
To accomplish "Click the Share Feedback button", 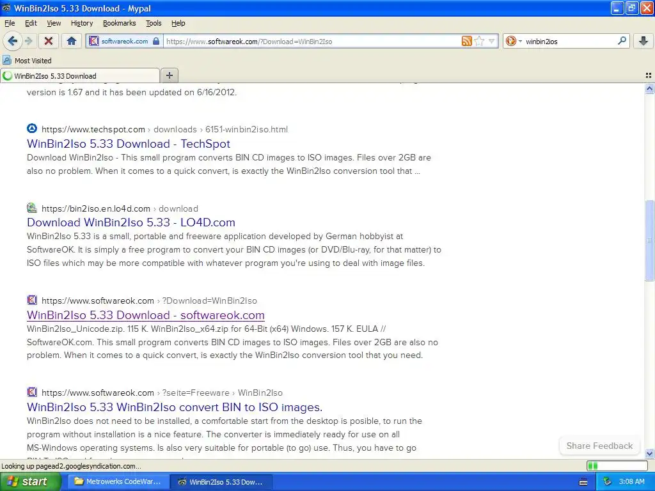I will click(x=599, y=446).
